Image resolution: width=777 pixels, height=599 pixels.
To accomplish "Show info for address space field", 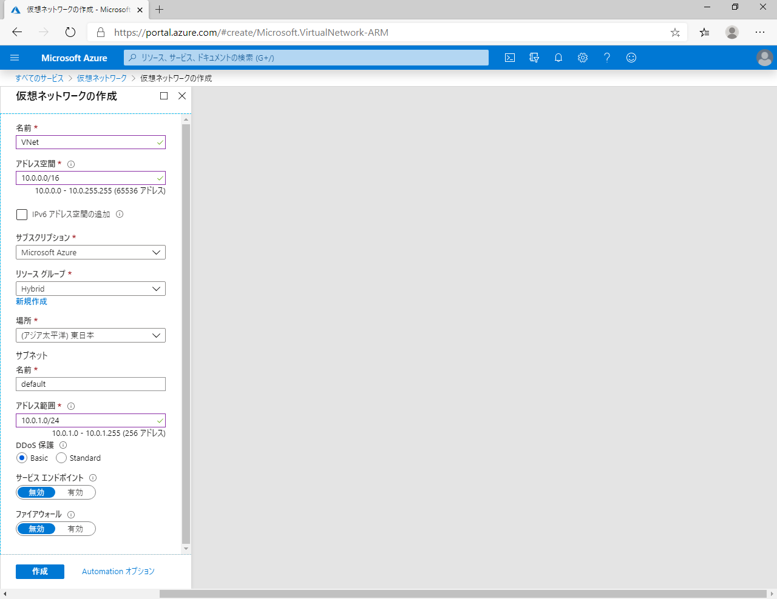I will (x=71, y=164).
